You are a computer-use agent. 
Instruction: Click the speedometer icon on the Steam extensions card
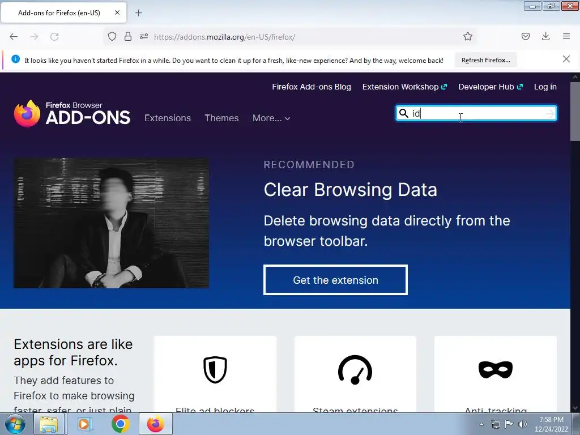coord(355,369)
